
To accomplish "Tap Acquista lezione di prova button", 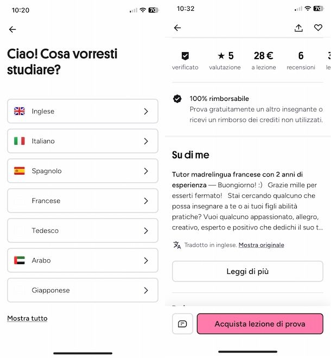I will pyautogui.click(x=260, y=324).
